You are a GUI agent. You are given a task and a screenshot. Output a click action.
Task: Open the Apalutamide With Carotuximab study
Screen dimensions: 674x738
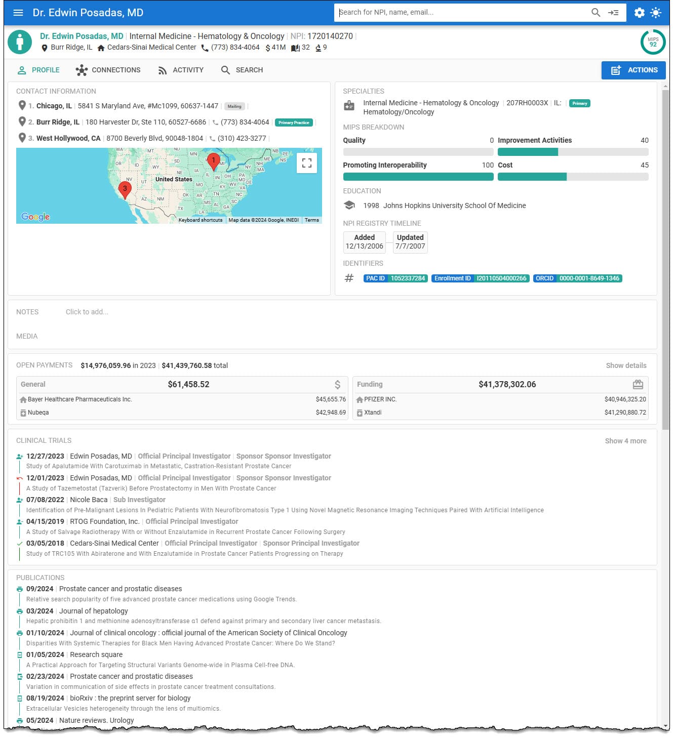click(x=158, y=466)
